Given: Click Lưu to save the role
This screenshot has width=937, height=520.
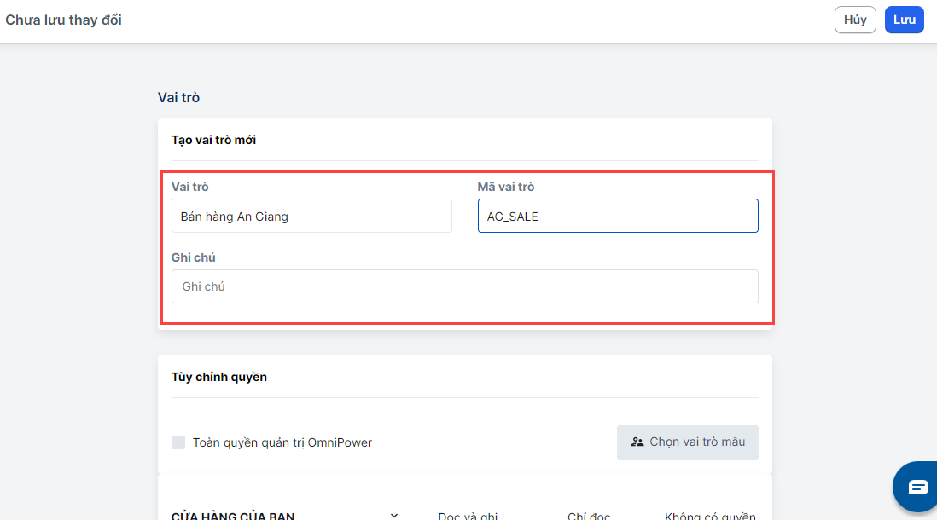Looking at the screenshot, I should click(x=904, y=20).
